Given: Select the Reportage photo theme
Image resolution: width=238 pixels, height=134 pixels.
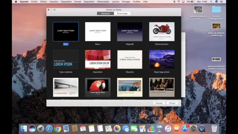Looking at the screenshot, I should 162,59.
